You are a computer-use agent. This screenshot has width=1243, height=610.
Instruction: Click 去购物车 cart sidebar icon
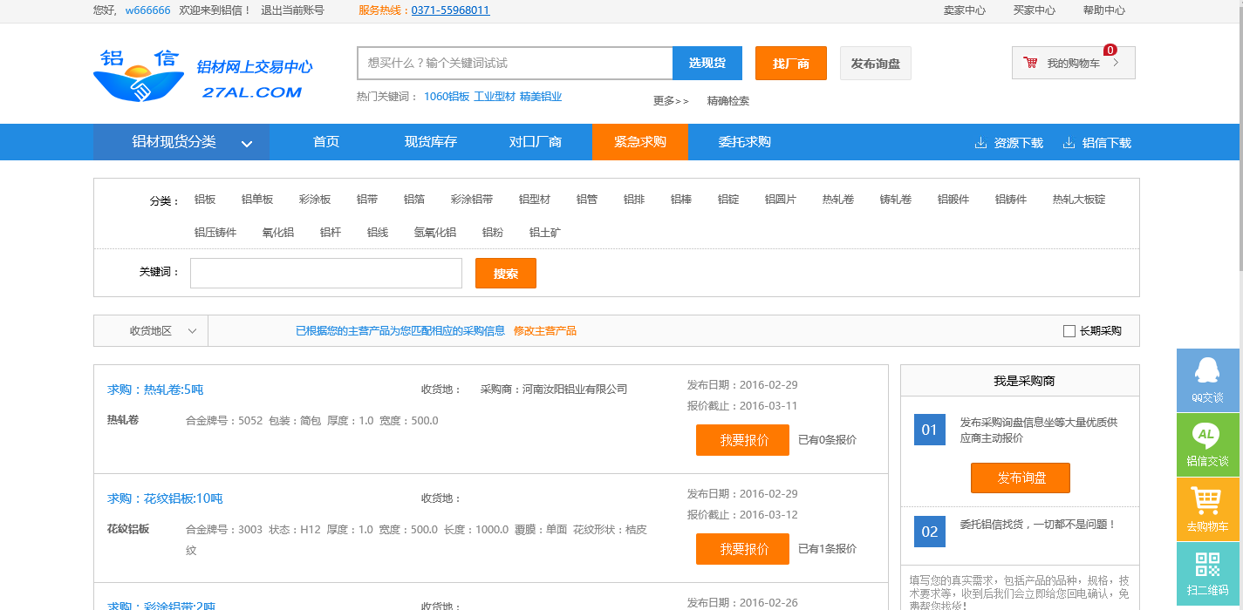(1208, 509)
